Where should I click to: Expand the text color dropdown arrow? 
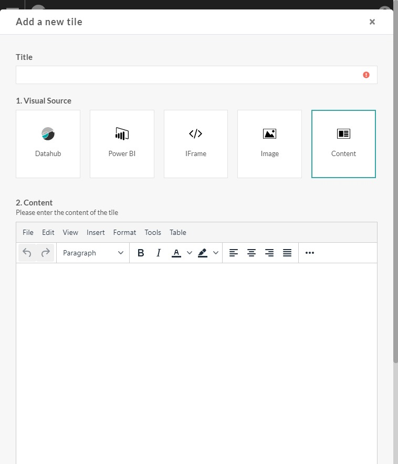click(190, 253)
